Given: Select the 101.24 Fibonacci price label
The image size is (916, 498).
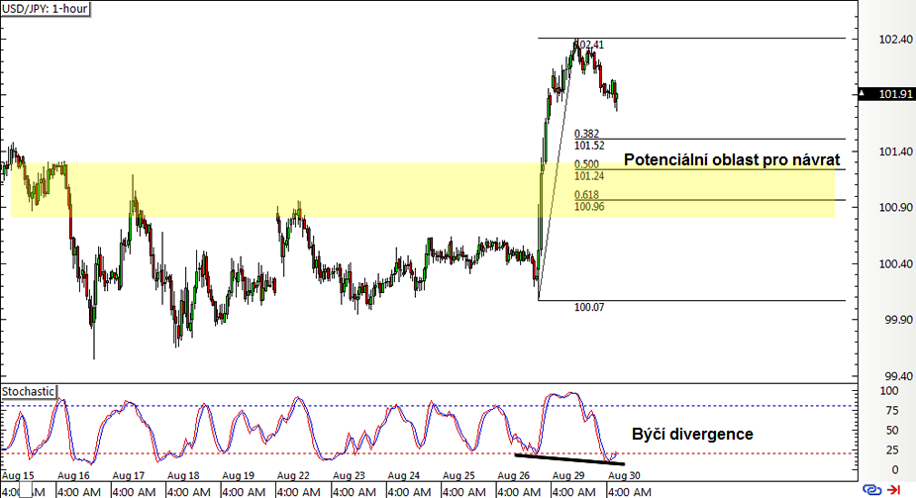Looking at the screenshot, I should [589, 175].
